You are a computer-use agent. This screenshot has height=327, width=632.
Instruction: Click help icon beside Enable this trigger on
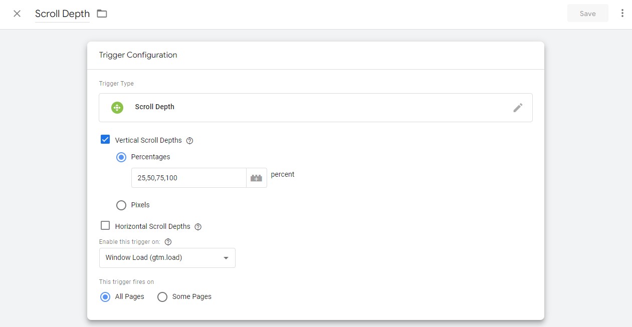168,242
